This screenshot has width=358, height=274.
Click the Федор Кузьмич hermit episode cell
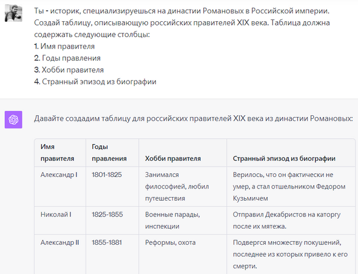pyautogui.click(x=291, y=187)
